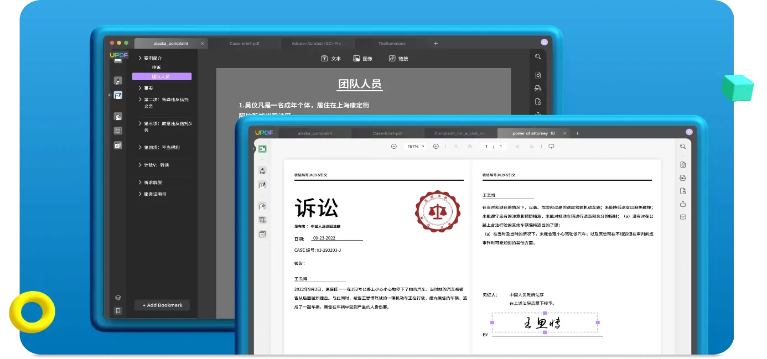Click the protect document icon in front window
This screenshot has width=767, height=359.
pos(683,191)
